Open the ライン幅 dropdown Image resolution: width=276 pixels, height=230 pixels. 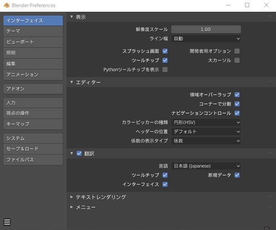click(x=206, y=39)
